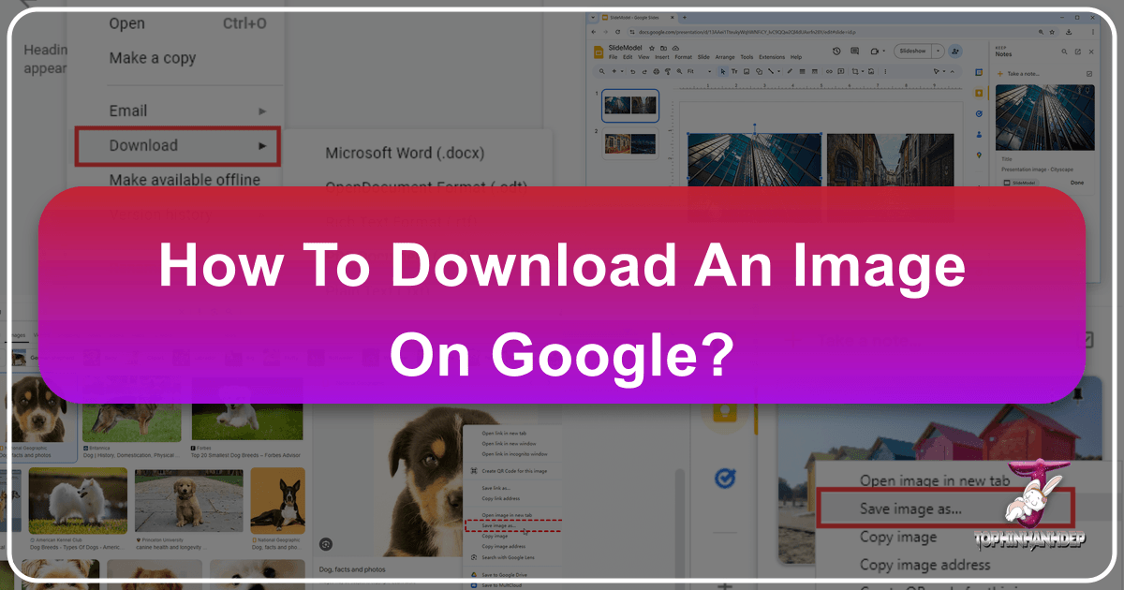Select the first slide thumbnail in the filmstrip

coord(629,105)
